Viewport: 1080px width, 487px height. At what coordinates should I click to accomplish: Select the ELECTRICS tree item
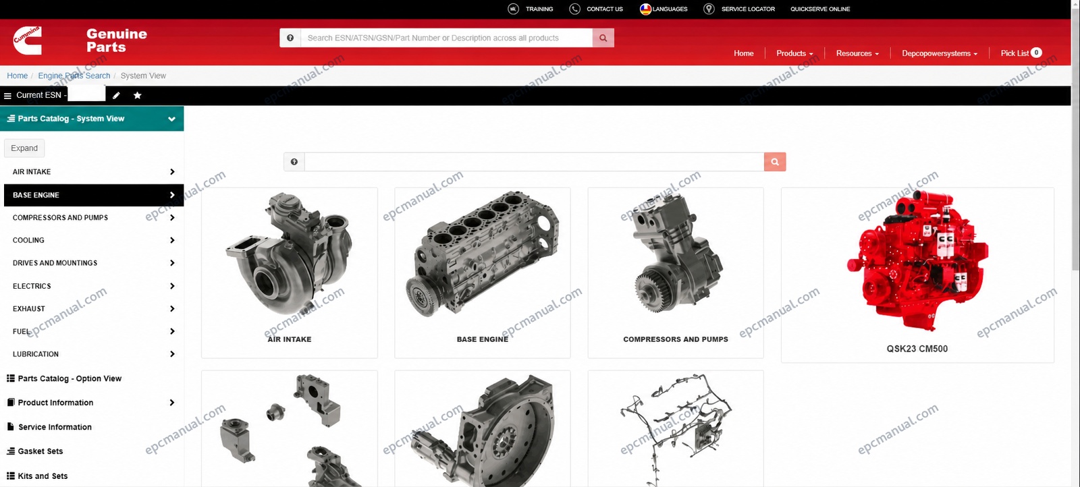[32, 286]
